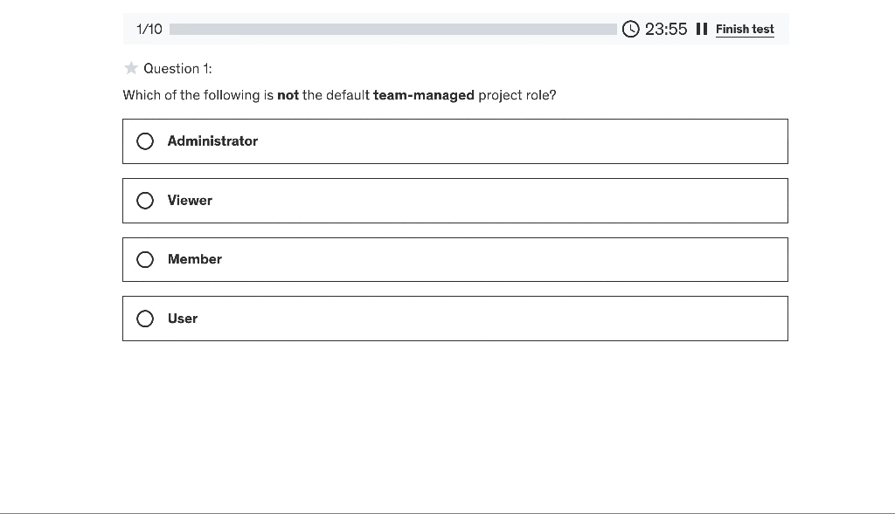Pick the User radio button

click(145, 319)
